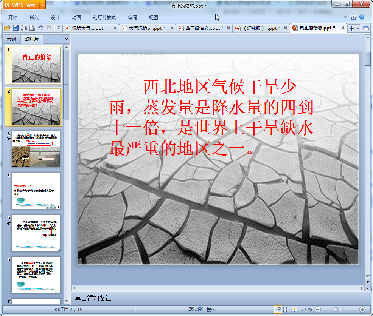This screenshot has width=373, height=316.
Task: Open help with the question mark icon
Action: pyautogui.click(x=362, y=17)
